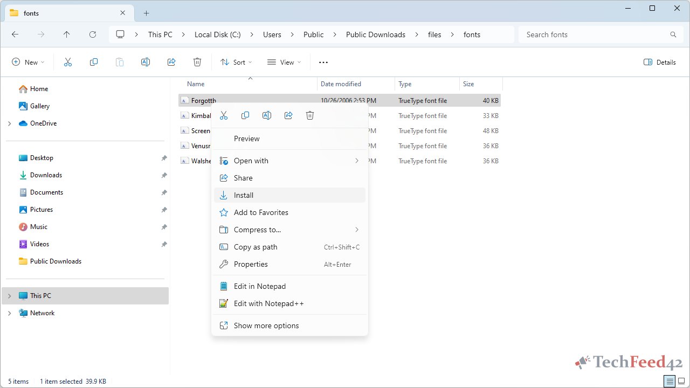Image resolution: width=690 pixels, height=388 pixels.
Task: Click the Copy icon in the context menu
Action: [245, 115]
